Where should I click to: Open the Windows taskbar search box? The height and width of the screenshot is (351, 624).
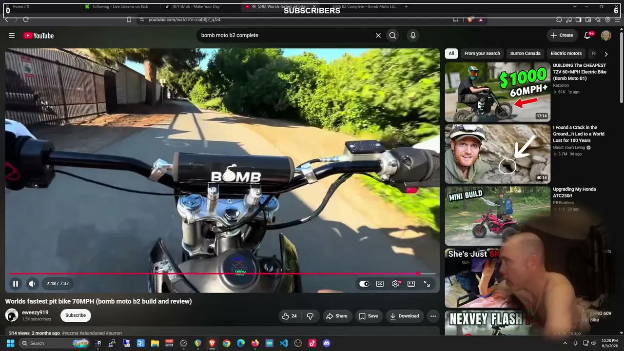coord(55,343)
